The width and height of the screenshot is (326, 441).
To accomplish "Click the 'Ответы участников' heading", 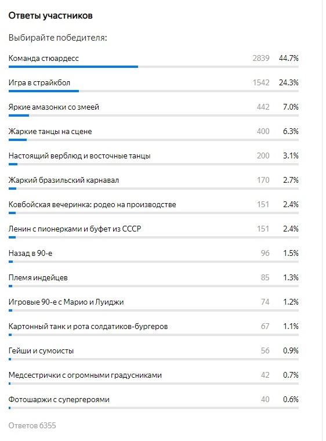I will coord(50,16).
